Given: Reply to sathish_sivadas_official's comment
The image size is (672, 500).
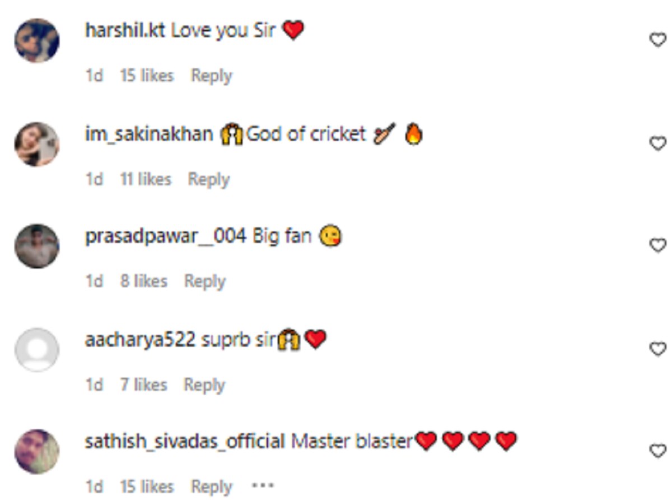Looking at the screenshot, I should [211, 487].
